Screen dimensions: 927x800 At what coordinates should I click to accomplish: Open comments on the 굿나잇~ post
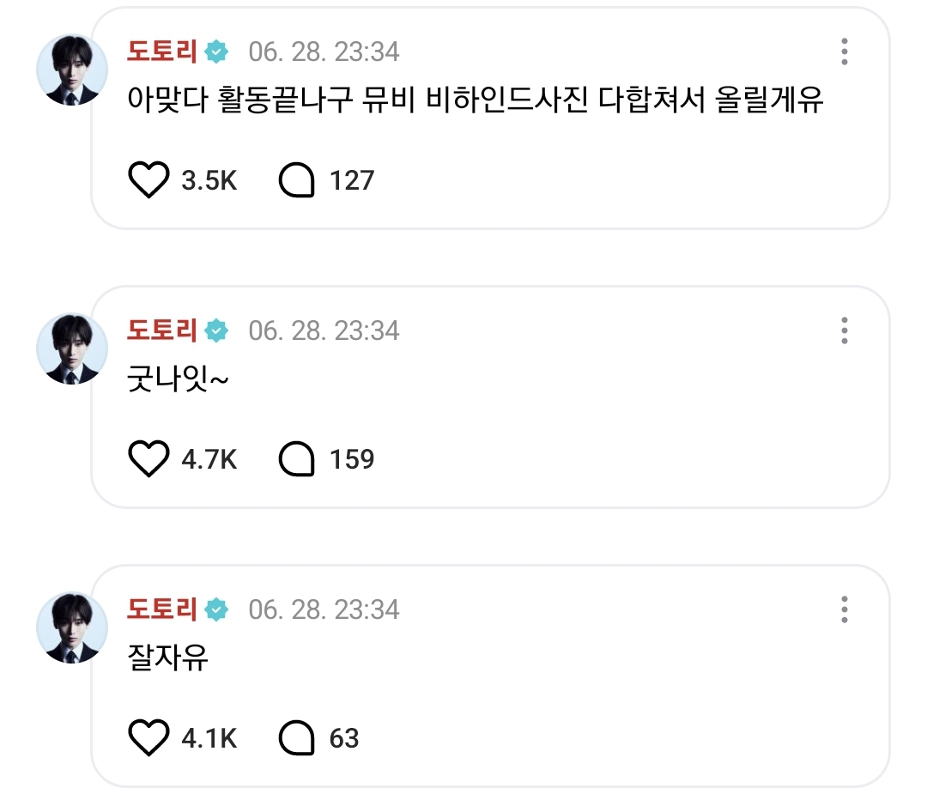point(297,459)
